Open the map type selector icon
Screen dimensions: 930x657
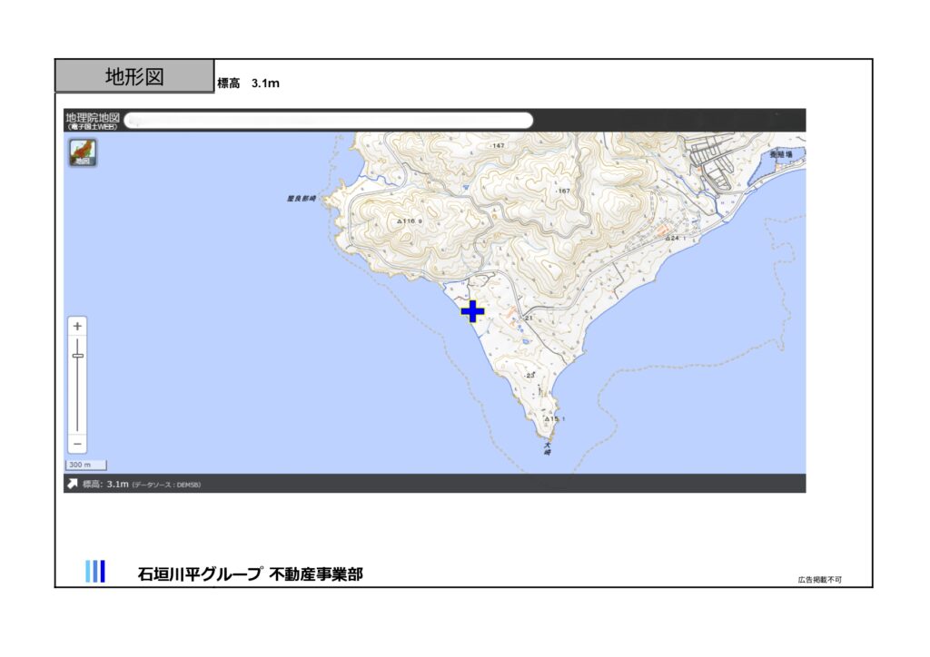pos(83,152)
